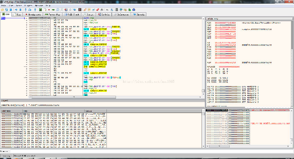Open the File menu

(4, 6)
